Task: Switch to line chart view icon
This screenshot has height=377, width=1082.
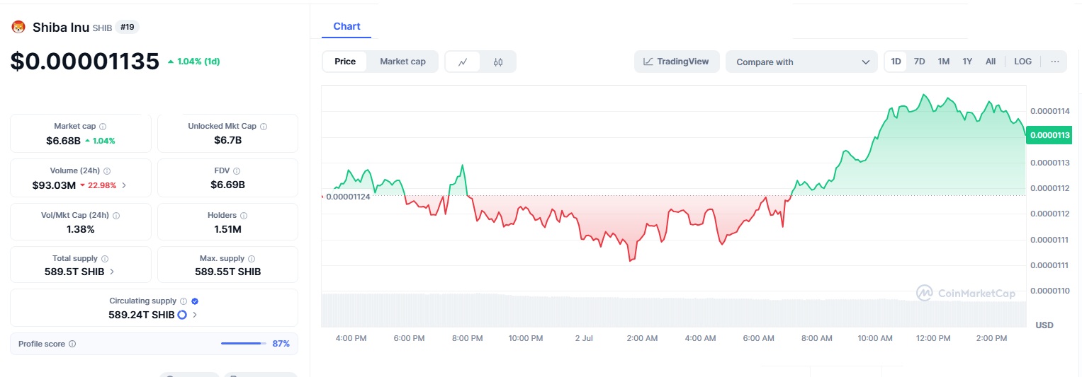Action: pos(463,62)
